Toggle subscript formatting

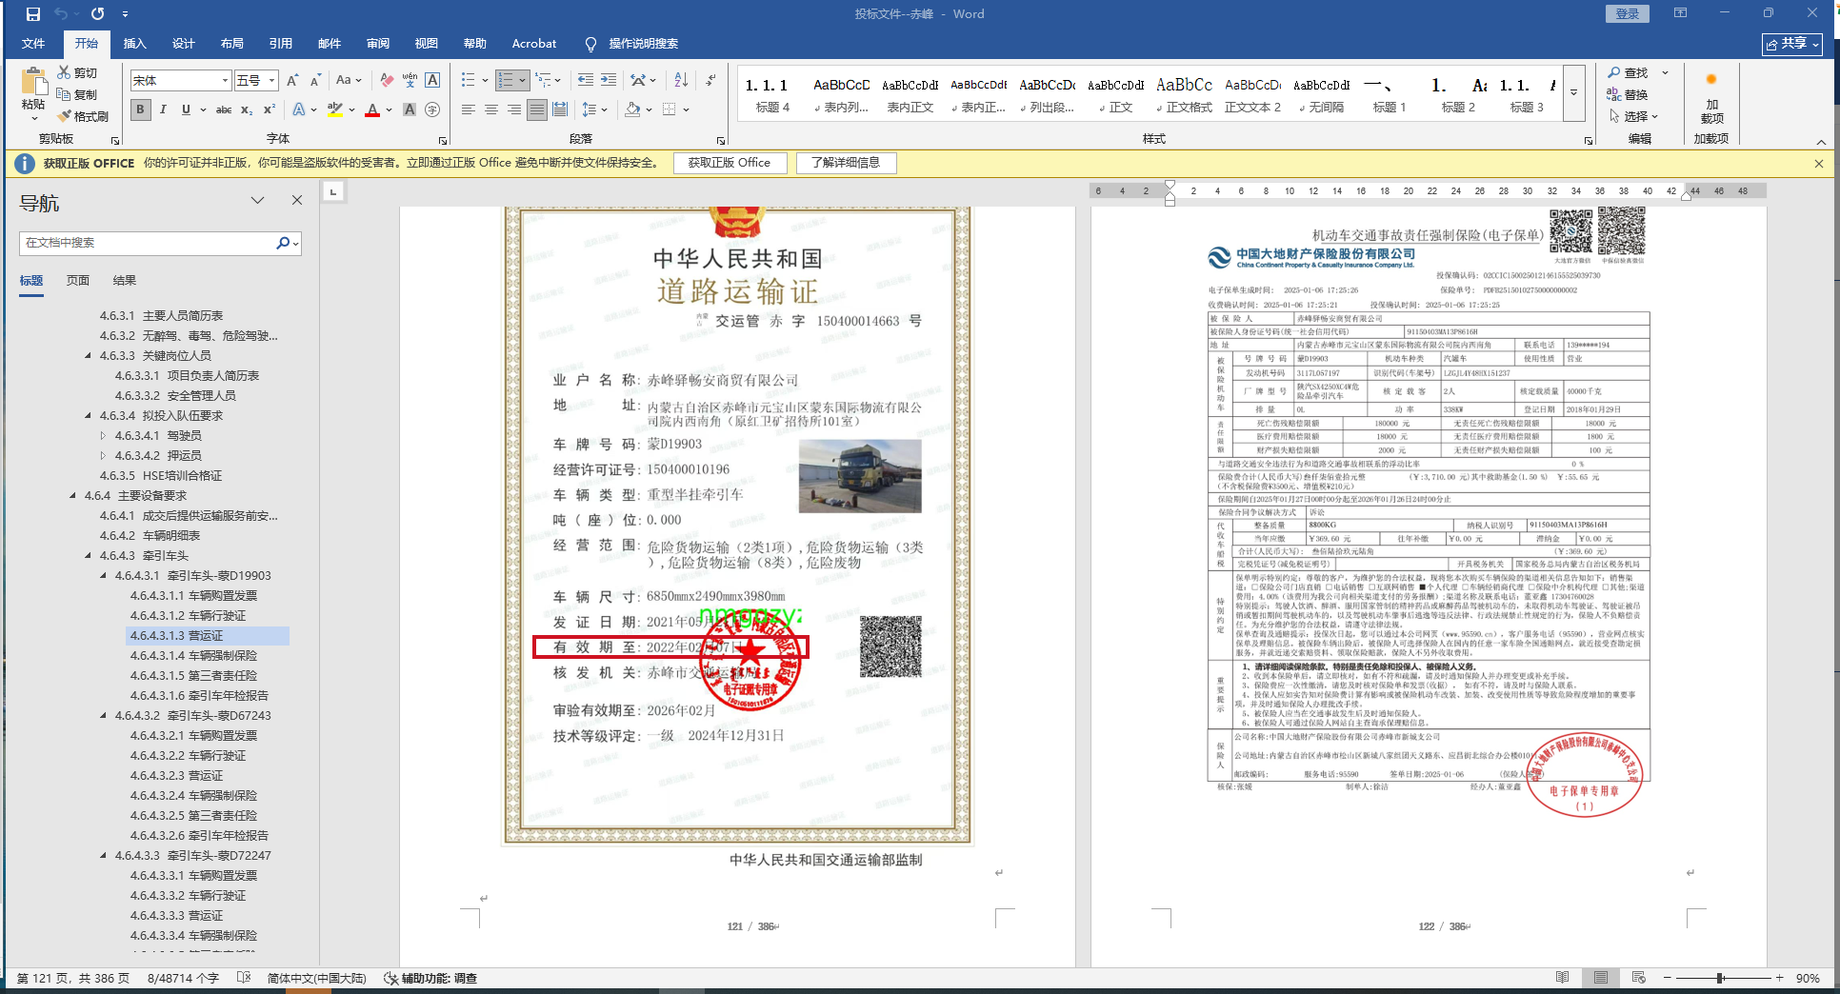pos(247,109)
